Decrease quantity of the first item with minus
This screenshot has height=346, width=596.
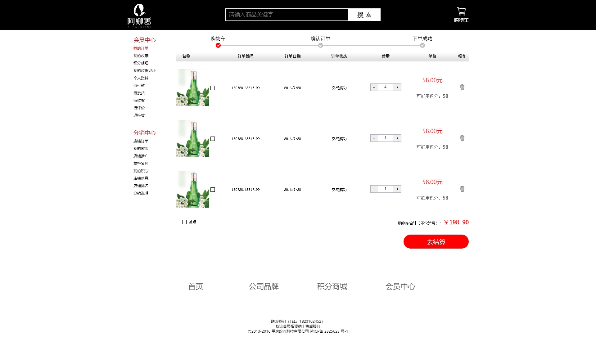click(374, 87)
